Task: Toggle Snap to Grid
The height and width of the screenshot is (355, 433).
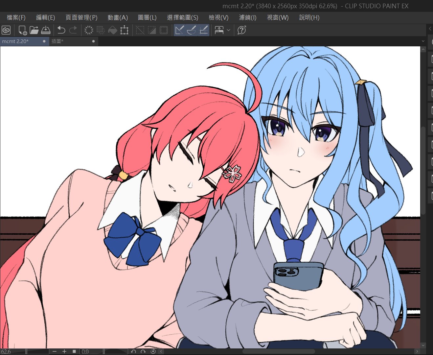Action: [x=204, y=30]
